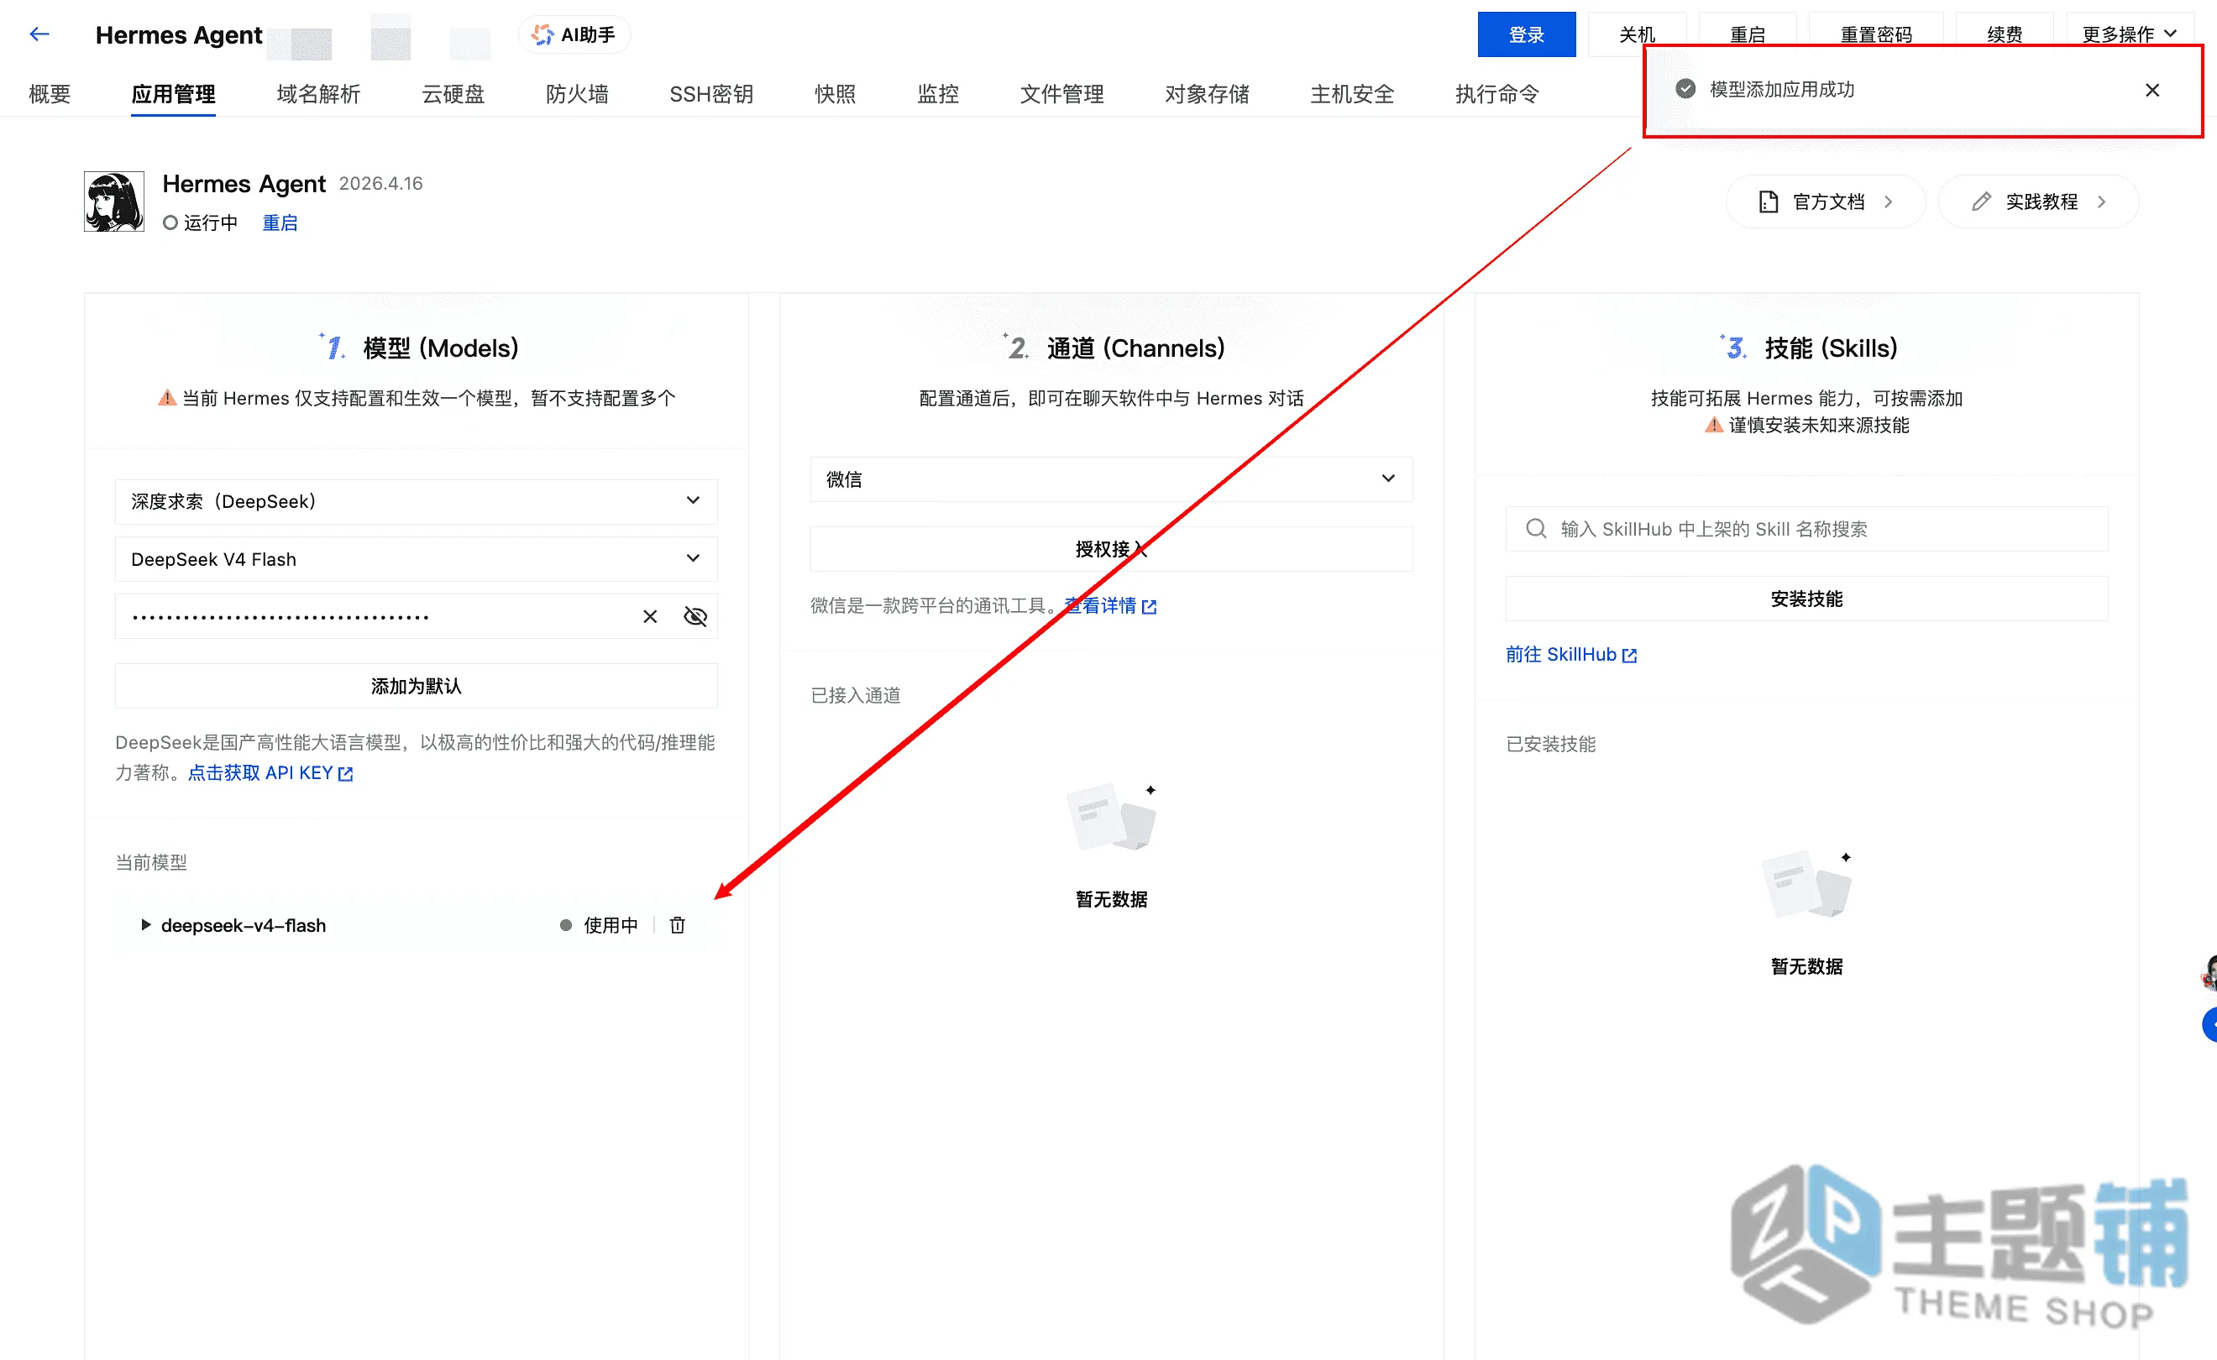
Task: Click the 续费 renew button
Action: pyautogui.click(x=2005, y=34)
